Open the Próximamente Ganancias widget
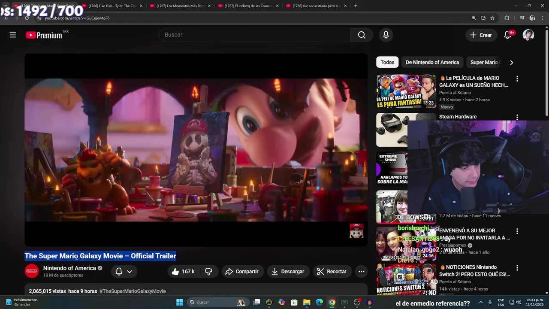This screenshot has width=549, height=309. pyautogui.click(x=21, y=302)
